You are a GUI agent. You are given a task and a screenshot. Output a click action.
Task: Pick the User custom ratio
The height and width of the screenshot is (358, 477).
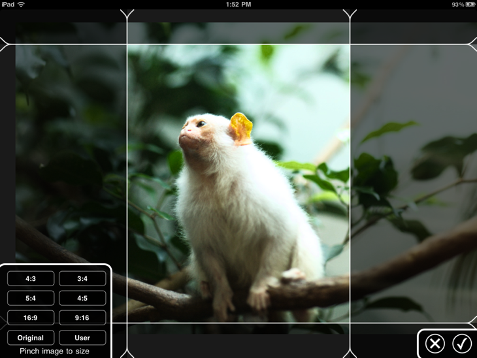pyautogui.click(x=82, y=338)
